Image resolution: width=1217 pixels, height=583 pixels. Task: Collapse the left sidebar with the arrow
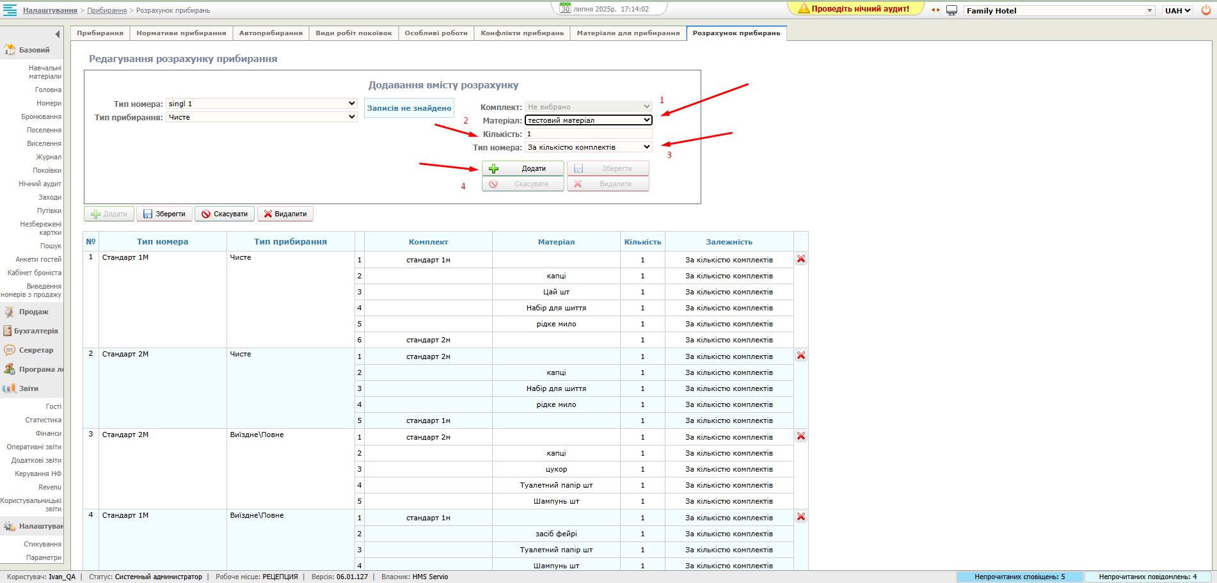58,34
